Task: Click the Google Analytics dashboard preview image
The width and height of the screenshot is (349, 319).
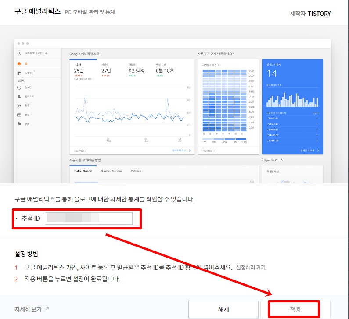Action: (173, 111)
